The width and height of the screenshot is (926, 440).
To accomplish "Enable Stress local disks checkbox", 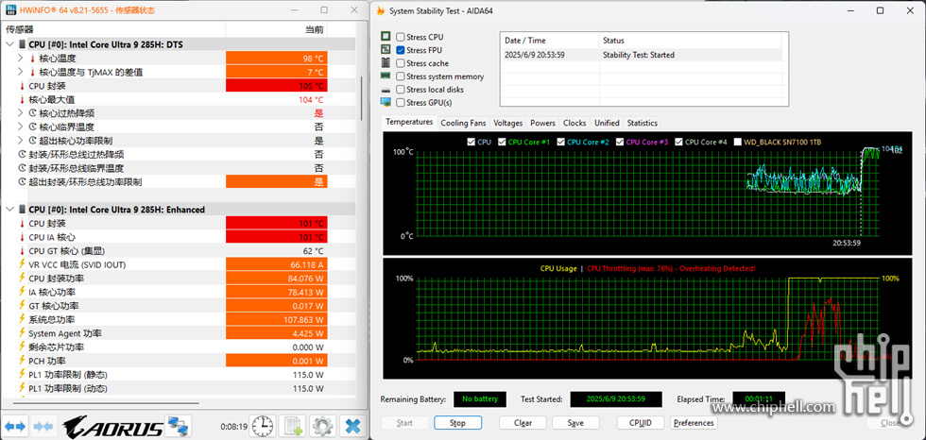I will 401,90.
